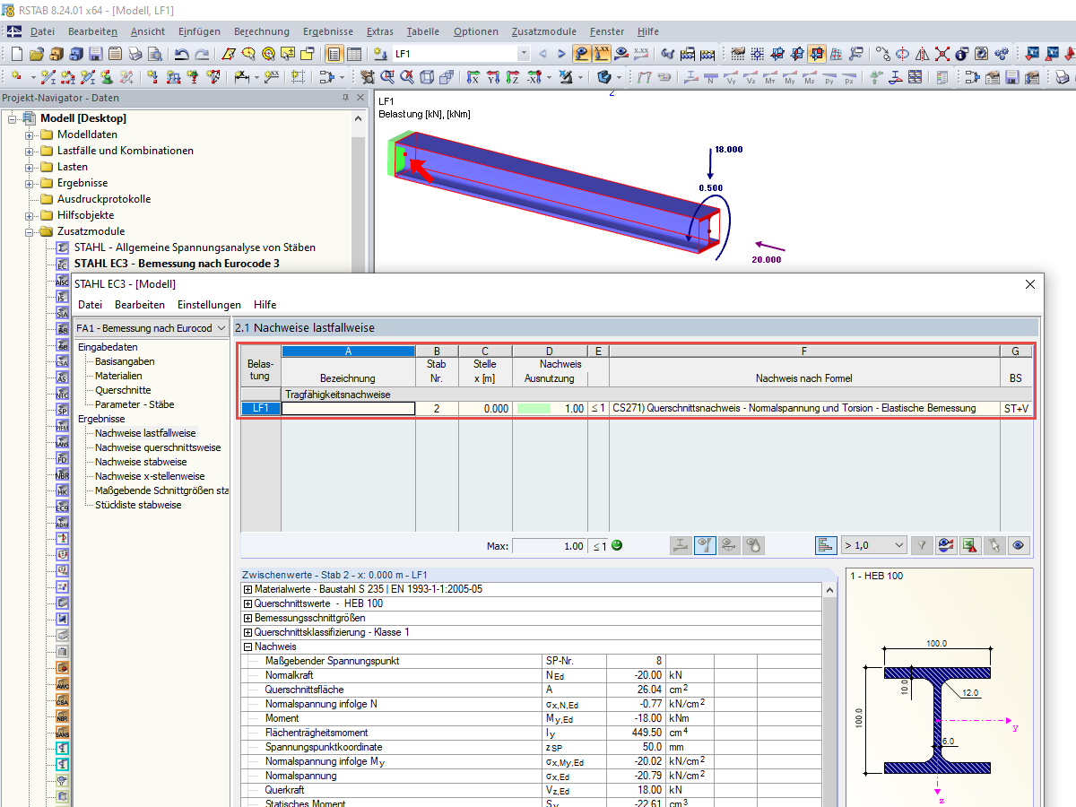Click the HEB 100 cross-section drawing

click(x=937, y=720)
